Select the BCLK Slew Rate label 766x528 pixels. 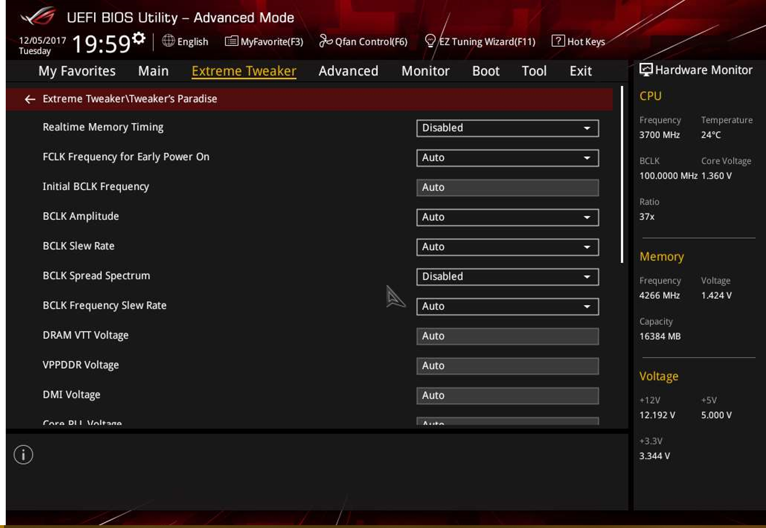point(79,246)
